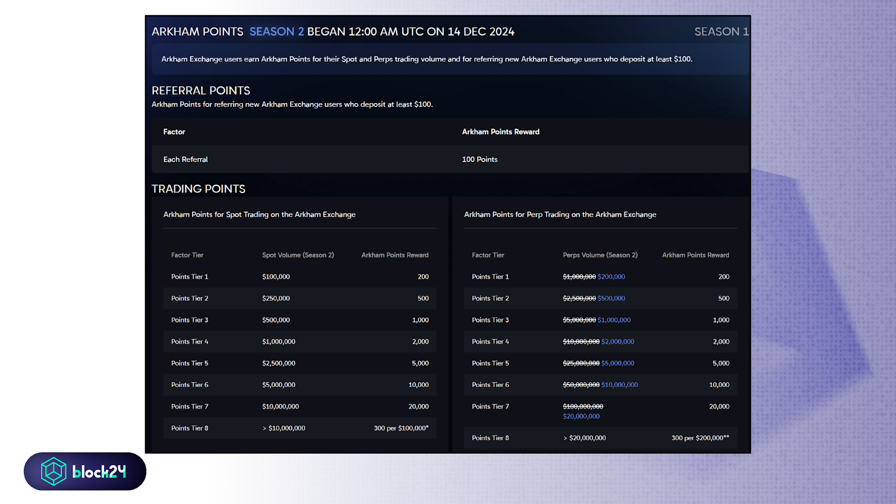
Task: Click spot Points Tier 2 volume $250,000
Action: tap(276, 298)
